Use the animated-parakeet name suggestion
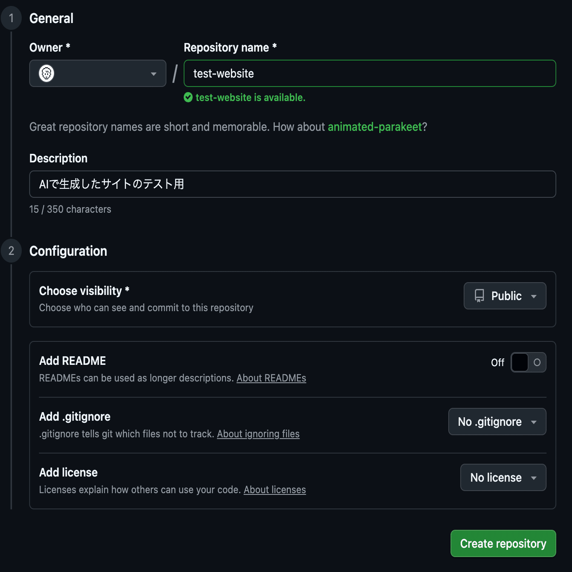 pyautogui.click(x=375, y=127)
